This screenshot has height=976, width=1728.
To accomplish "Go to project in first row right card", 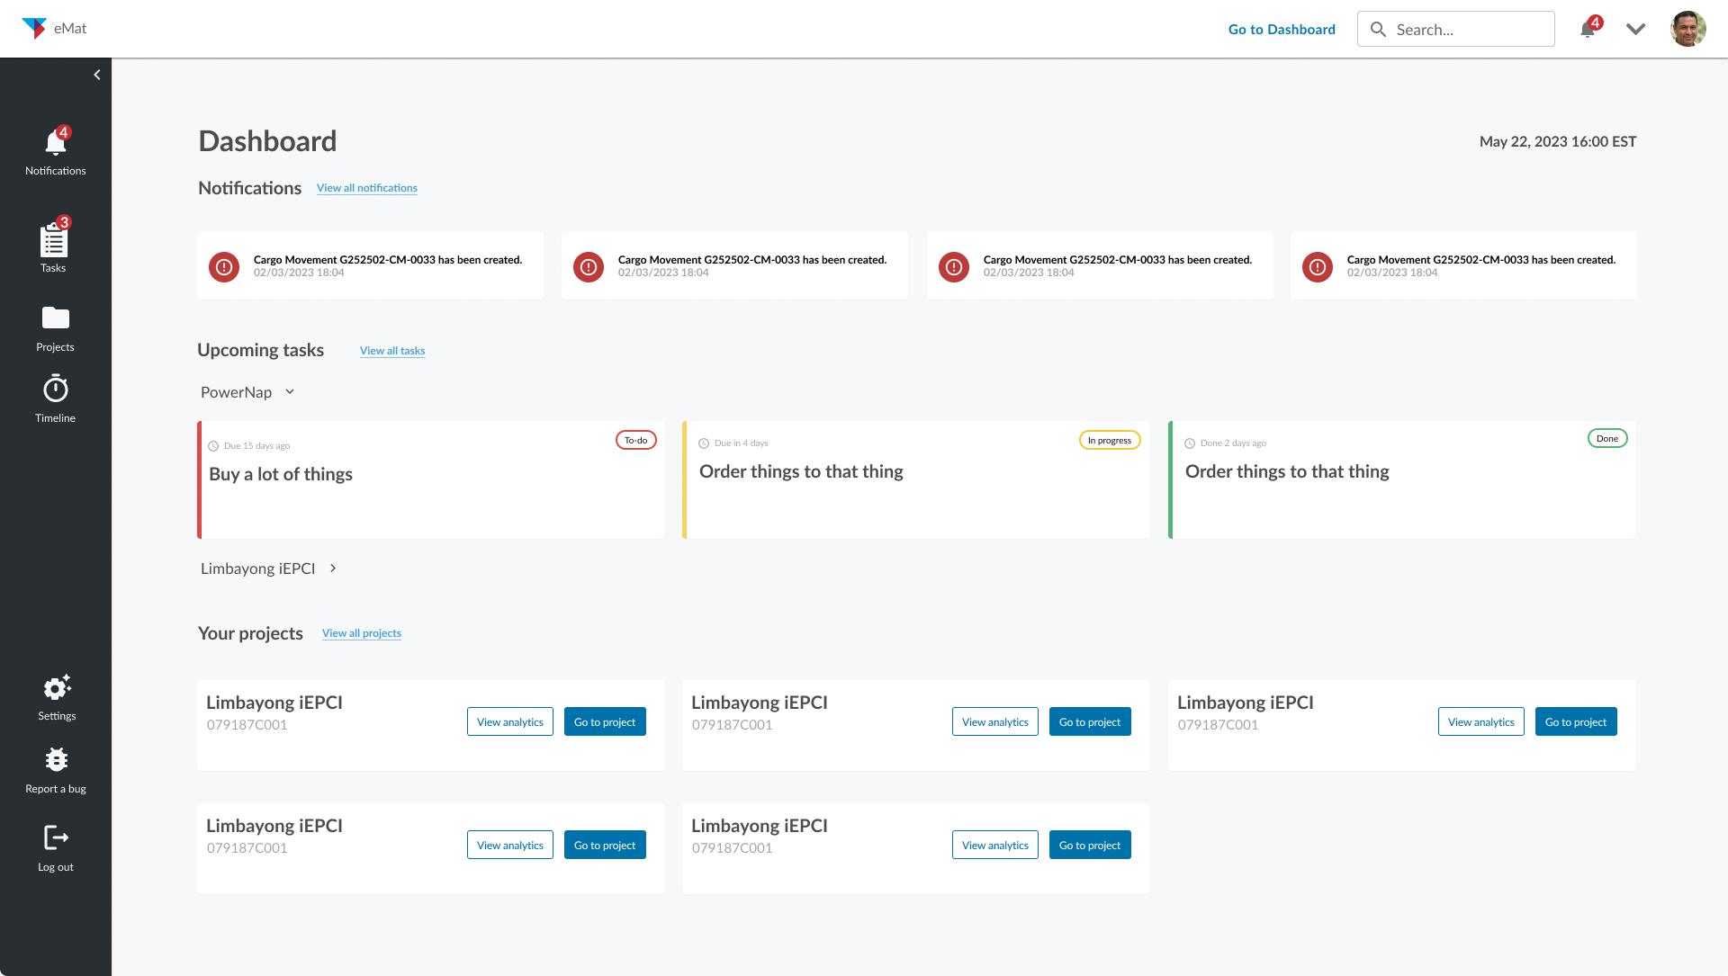I will click(1576, 721).
